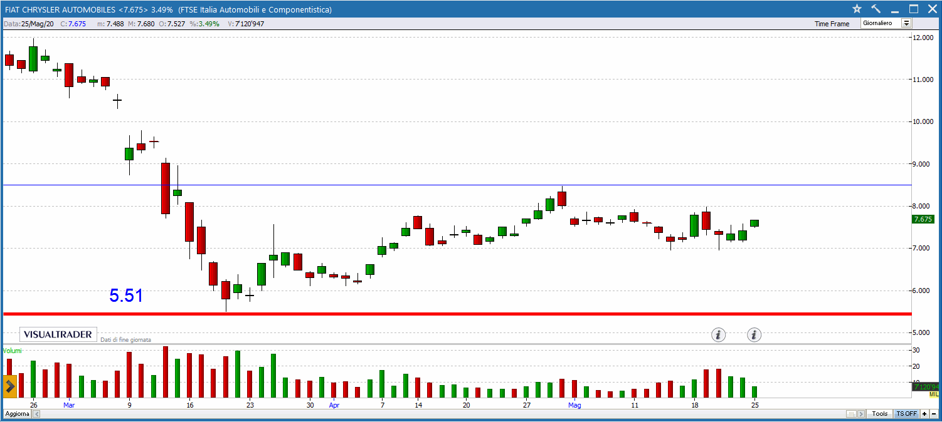Image resolution: width=942 pixels, height=422 pixels.
Task: Click the open value O: 7.527
Action: [171, 24]
